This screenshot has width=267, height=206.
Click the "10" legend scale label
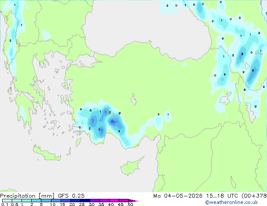click(x=53, y=204)
